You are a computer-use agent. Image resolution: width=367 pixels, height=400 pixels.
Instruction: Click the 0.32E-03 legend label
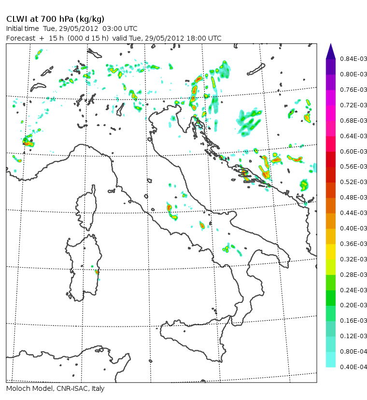click(x=353, y=259)
